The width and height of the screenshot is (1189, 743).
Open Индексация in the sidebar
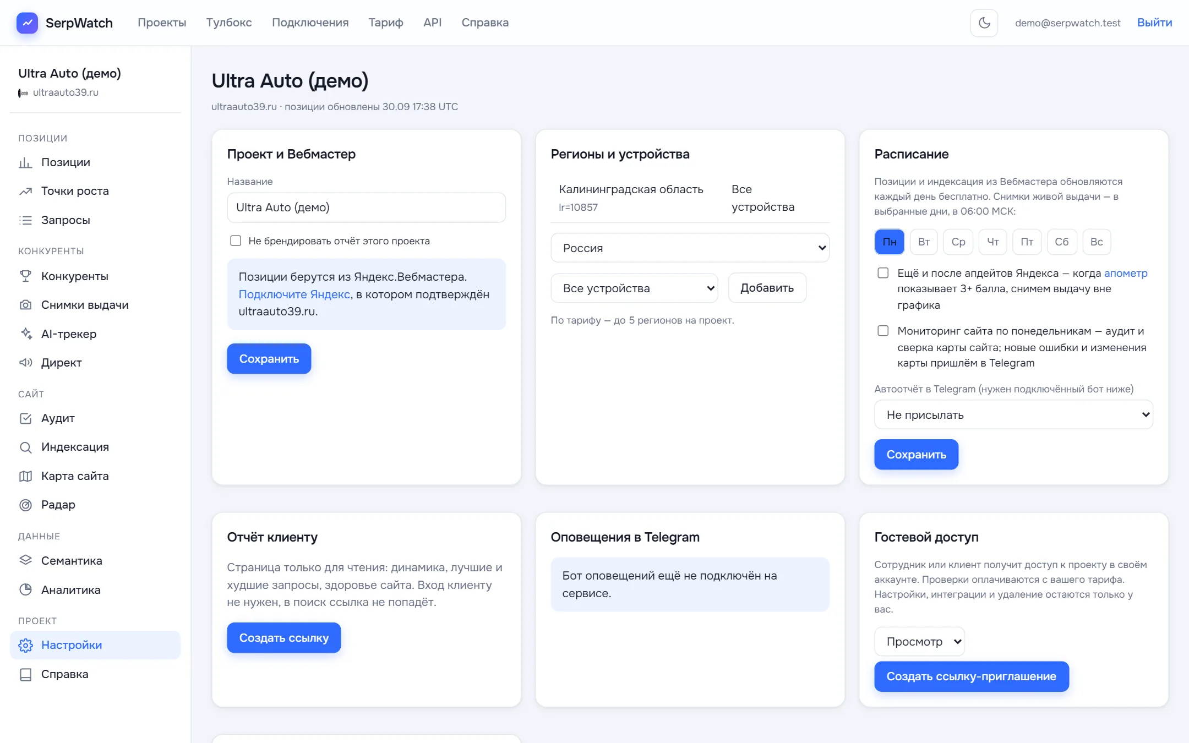(95, 447)
